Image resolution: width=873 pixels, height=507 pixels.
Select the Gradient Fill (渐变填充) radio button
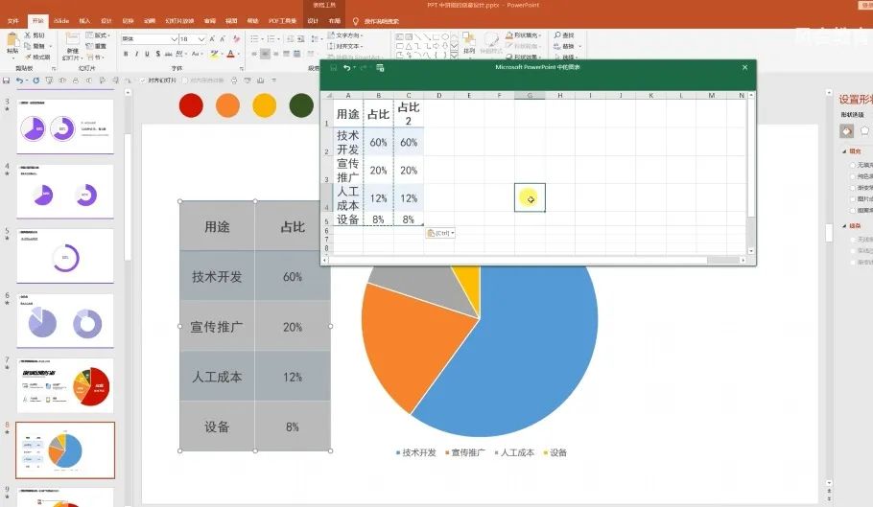point(853,188)
